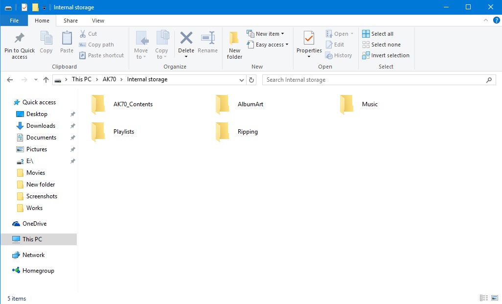Open the Help question mark icon
This screenshot has height=304, width=502.
496,20
